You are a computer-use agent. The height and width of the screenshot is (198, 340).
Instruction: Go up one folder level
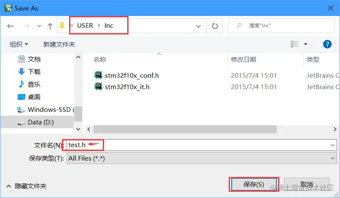(50, 26)
